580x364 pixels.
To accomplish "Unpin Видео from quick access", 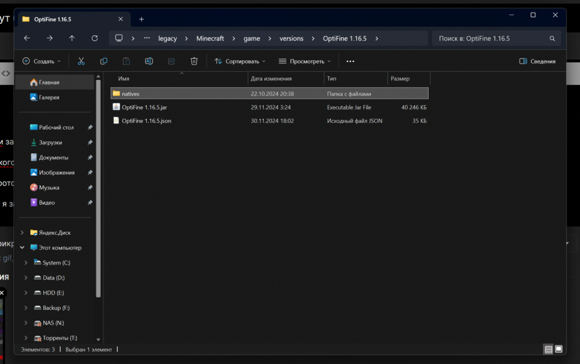I will point(90,203).
